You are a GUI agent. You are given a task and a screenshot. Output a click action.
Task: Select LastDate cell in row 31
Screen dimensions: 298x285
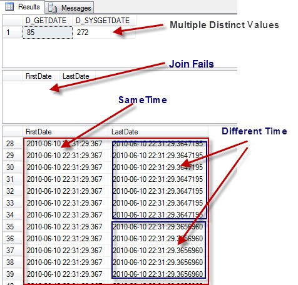pos(158,179)
